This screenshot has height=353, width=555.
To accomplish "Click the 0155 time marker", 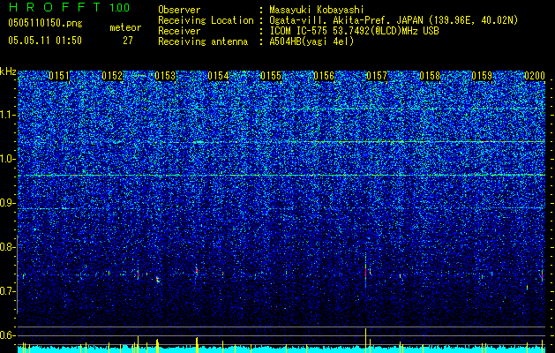I will tap(271, 76).
